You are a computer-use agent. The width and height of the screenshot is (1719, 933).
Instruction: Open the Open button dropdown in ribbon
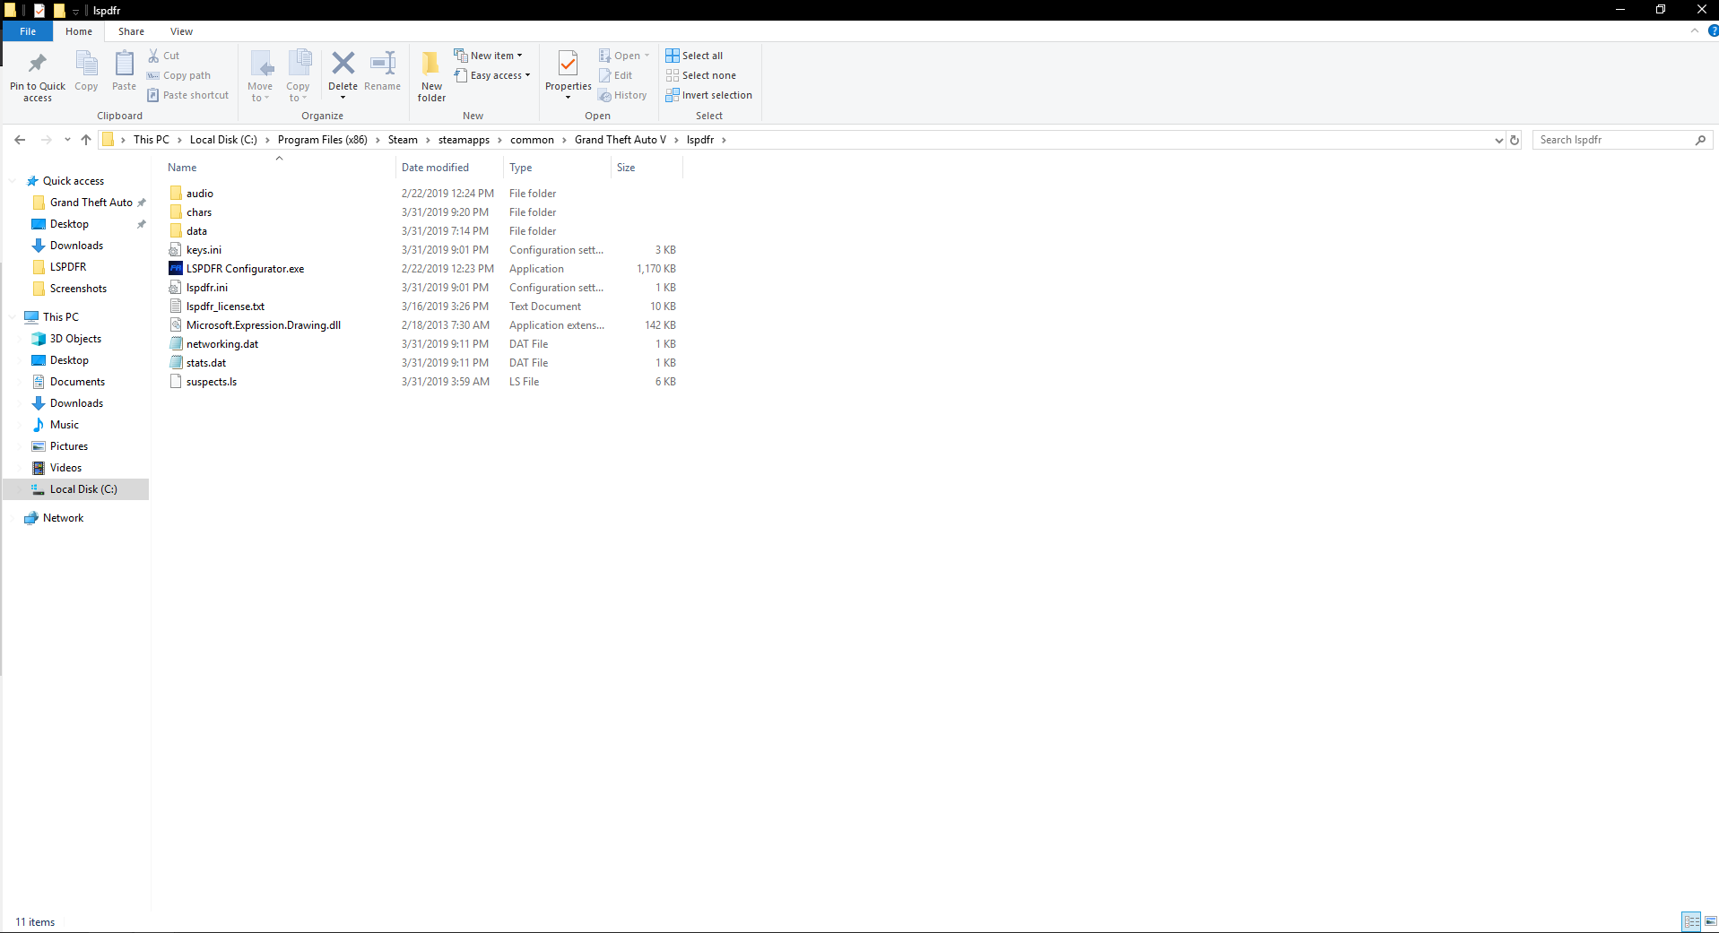coord(647,56)
